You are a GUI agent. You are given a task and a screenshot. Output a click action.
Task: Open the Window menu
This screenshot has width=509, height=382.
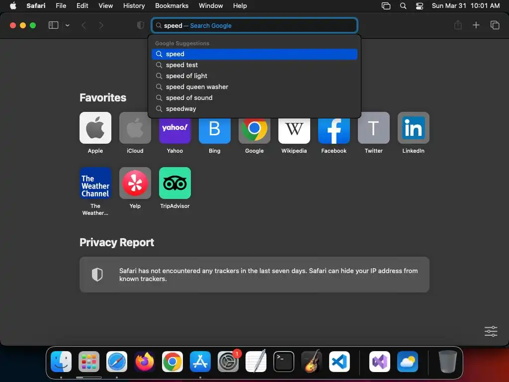[x=211, y=5]
